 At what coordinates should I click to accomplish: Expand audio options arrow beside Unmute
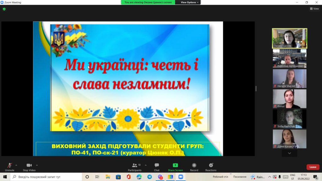tap(16, 165)
